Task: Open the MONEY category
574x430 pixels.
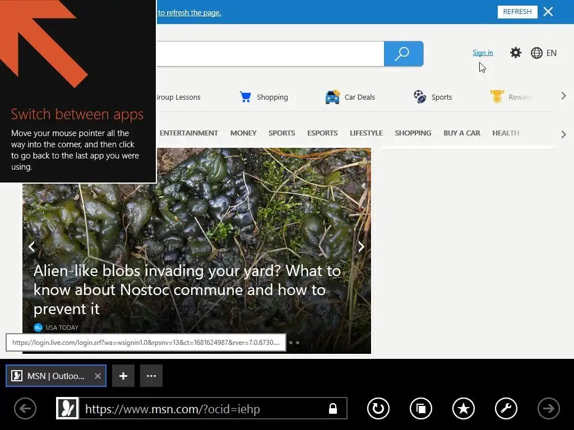Action: (243, 133)
